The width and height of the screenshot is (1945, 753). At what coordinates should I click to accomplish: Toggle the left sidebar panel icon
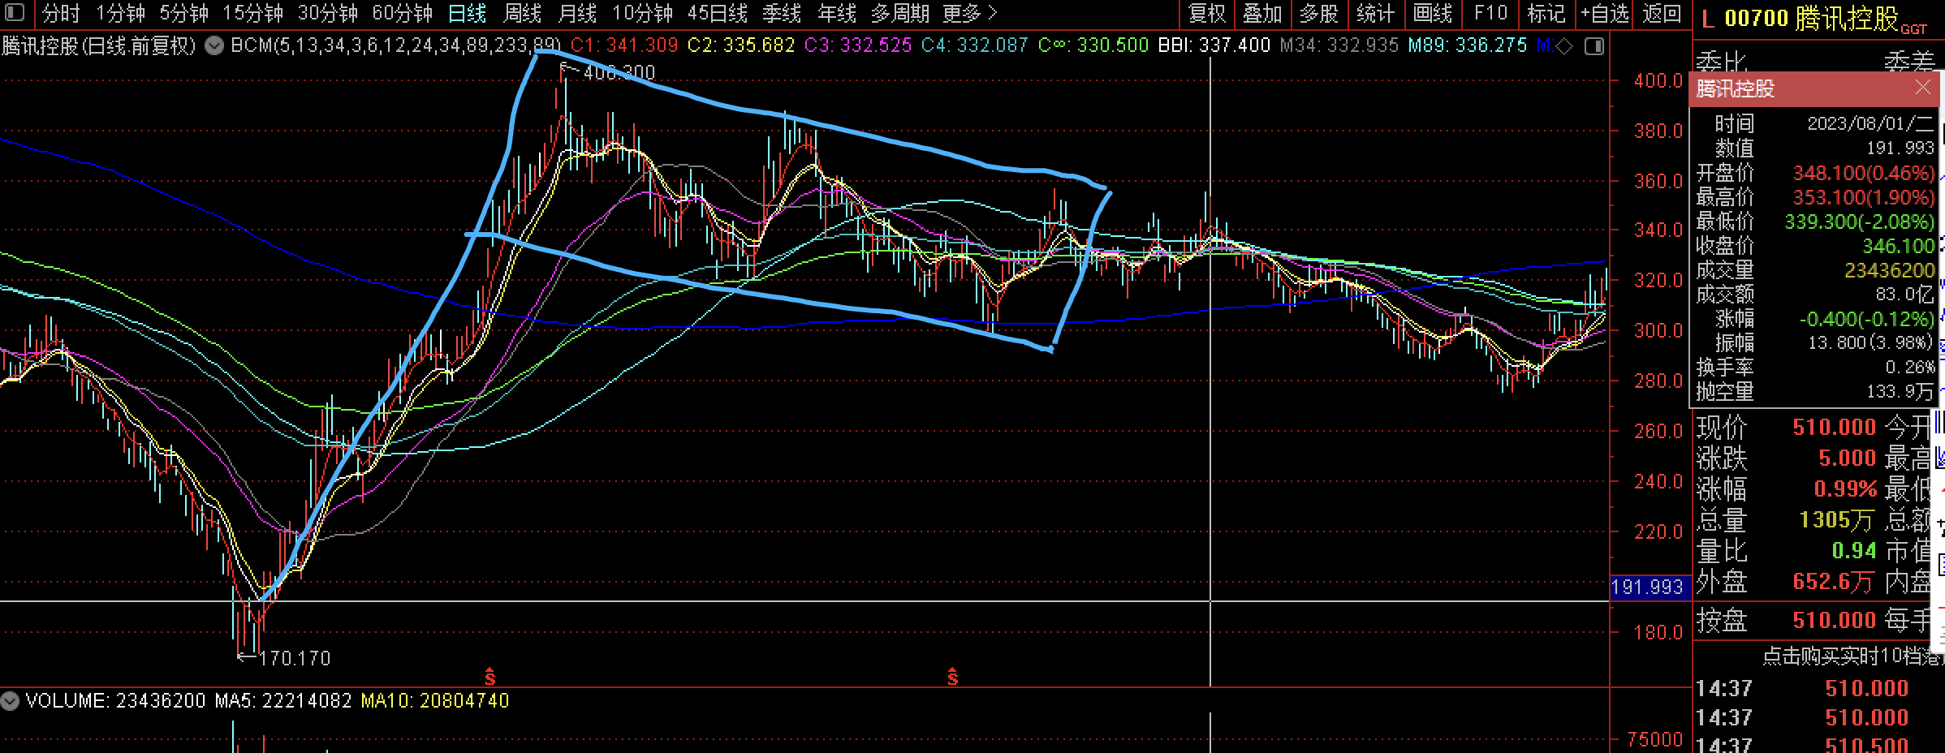coord(15,13)
